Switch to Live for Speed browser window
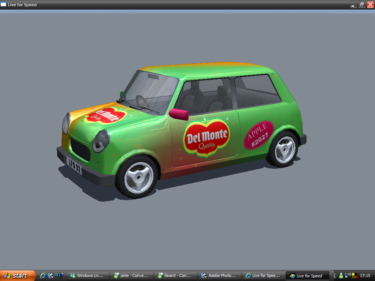This screenshot has height=281, width=375. 264,276
